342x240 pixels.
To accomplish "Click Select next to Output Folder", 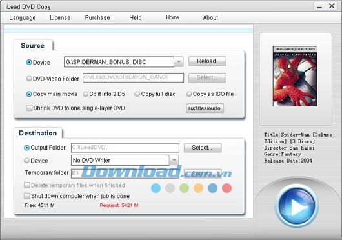I will coord(203,148).
